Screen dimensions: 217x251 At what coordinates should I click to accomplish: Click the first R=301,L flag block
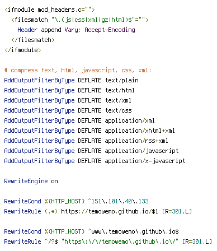click(x=177, y=211)
